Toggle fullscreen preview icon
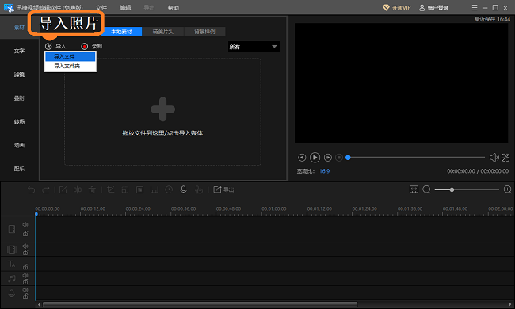515x309 pixels. pos(505,158)
